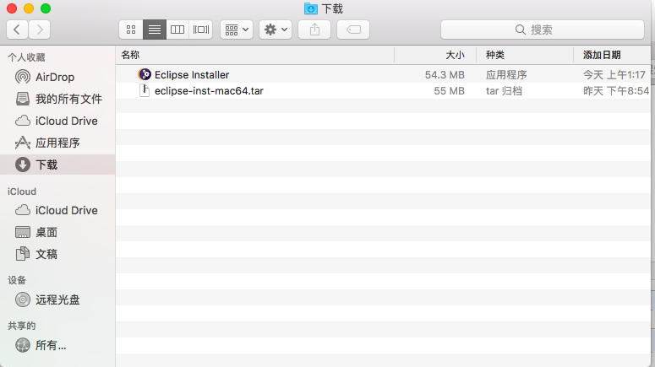Click the 54.3 MB size cell
The height and width of the screenshot is (367, 655).
click(445, 75)
